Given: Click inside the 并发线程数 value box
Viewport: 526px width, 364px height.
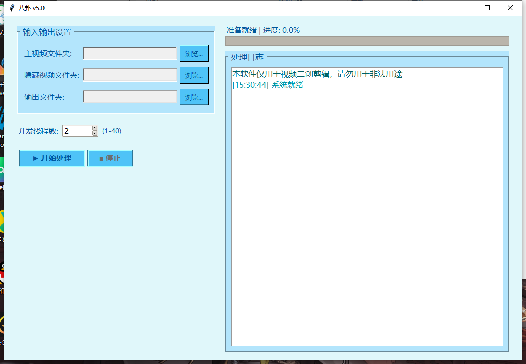Looking at the screenshot, I should [x=76, y=131].
